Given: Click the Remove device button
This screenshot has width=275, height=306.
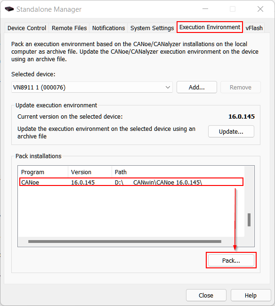Looking at the screenshot, I should [241, 87].
